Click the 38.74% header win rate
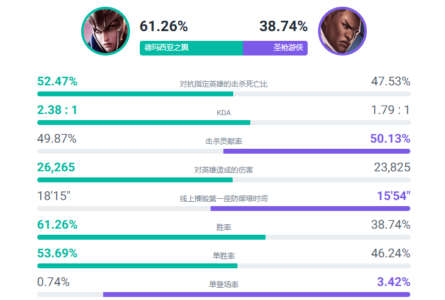This screenshot has height=300, width=445. coord(283,27)
